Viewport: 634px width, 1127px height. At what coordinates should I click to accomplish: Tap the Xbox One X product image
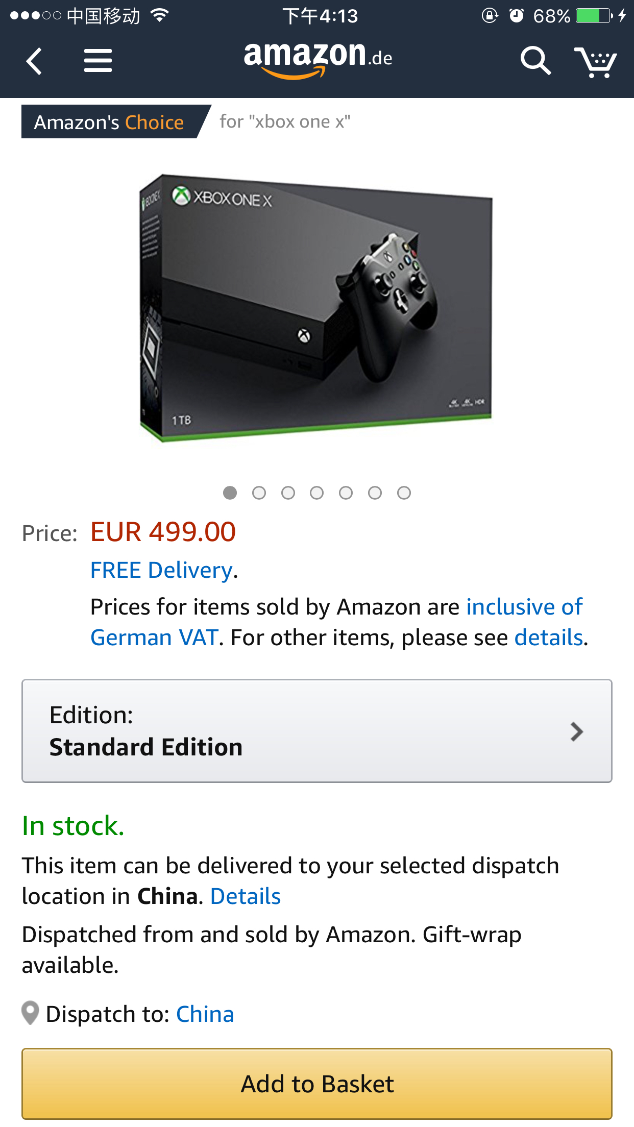click(x=316, y=308)
